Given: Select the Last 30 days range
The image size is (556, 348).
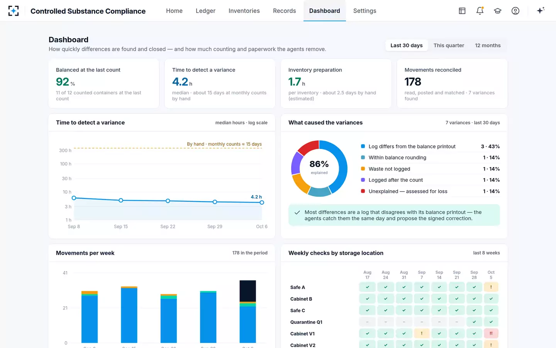Looking at the screenshot, I should (x=407, y=45).
